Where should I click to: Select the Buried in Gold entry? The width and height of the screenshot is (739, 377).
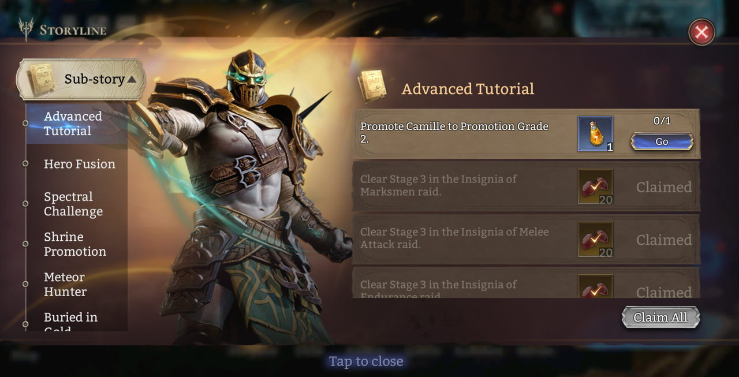coord(70,321)
